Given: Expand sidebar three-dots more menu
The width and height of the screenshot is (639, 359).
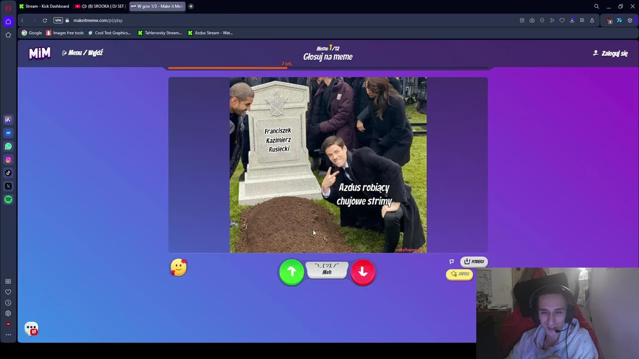Looking at the screenshot, I should tap(8, 335).
